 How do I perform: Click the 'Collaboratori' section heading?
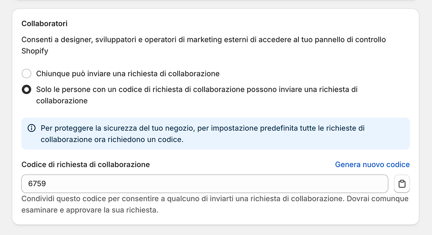pos(44,23)
